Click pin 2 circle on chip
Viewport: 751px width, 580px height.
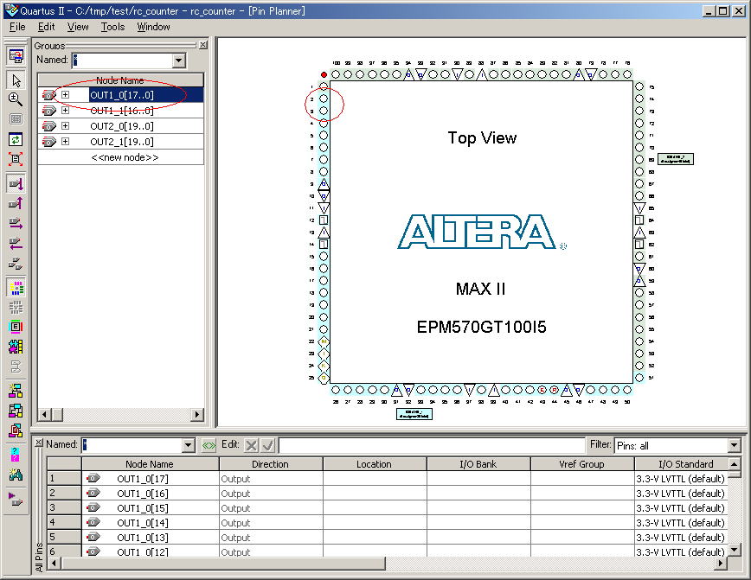coord(324,99)
